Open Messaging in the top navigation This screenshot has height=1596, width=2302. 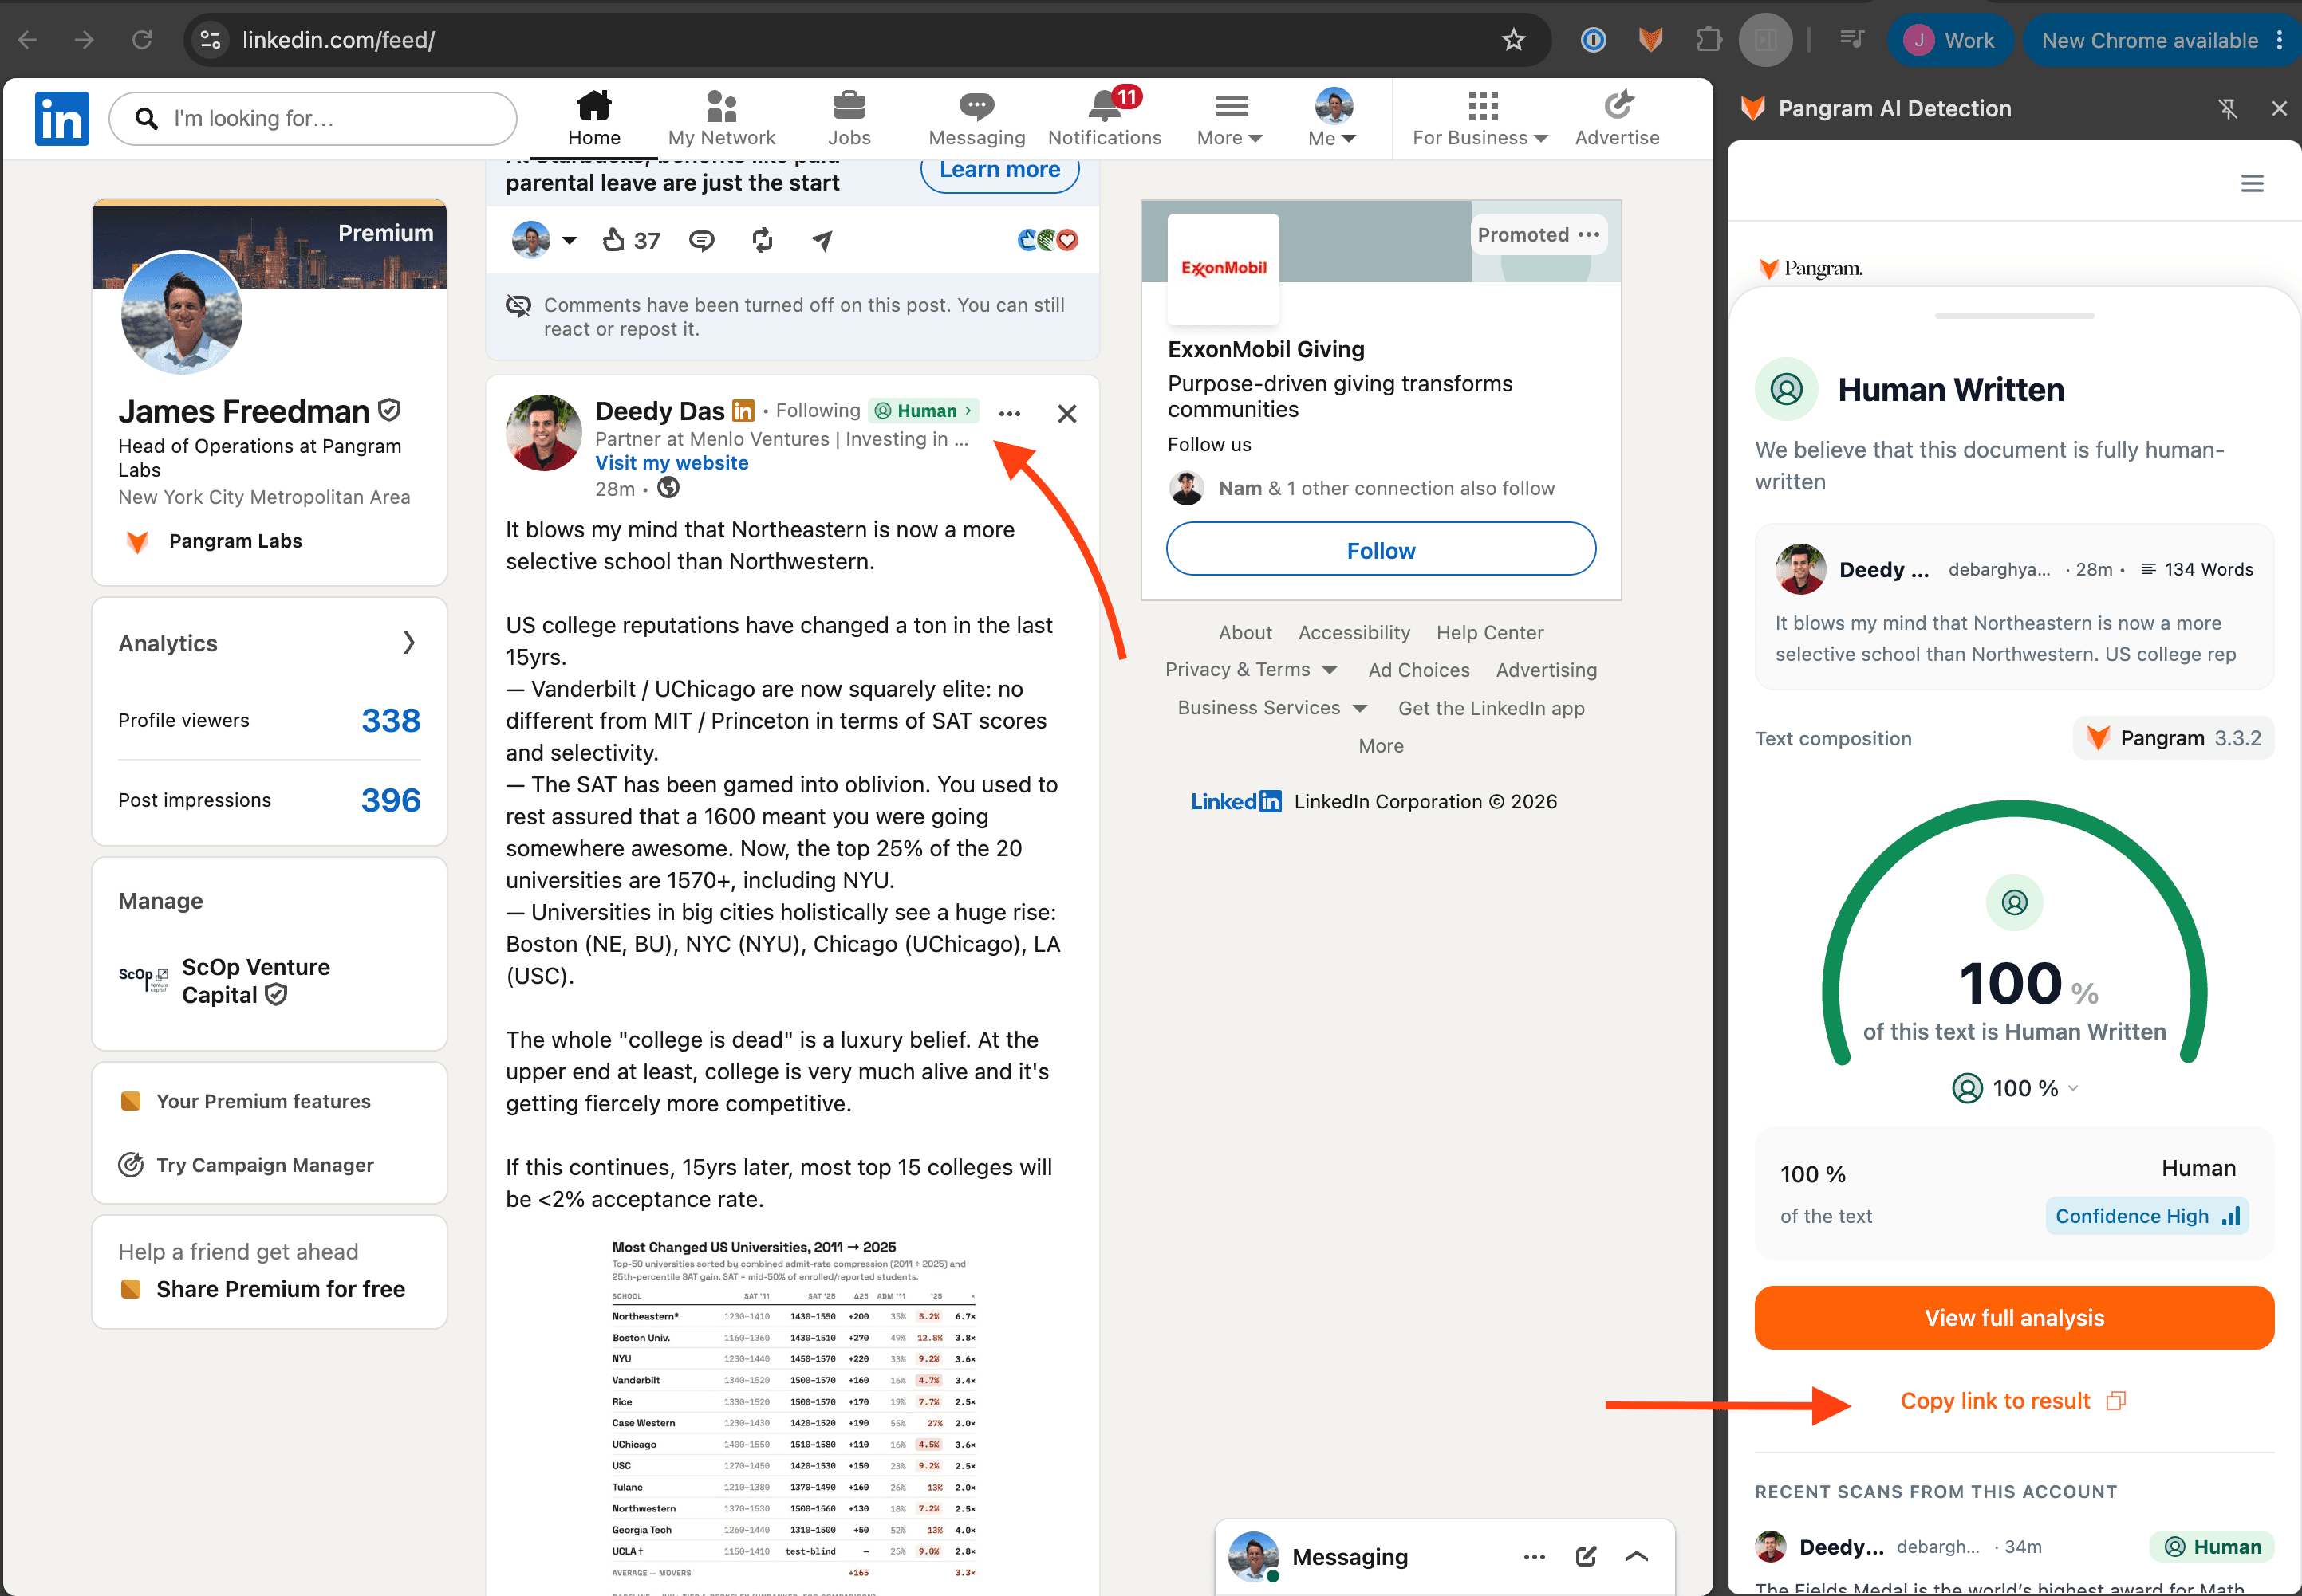pyautogui.click(x=976, y=118)
